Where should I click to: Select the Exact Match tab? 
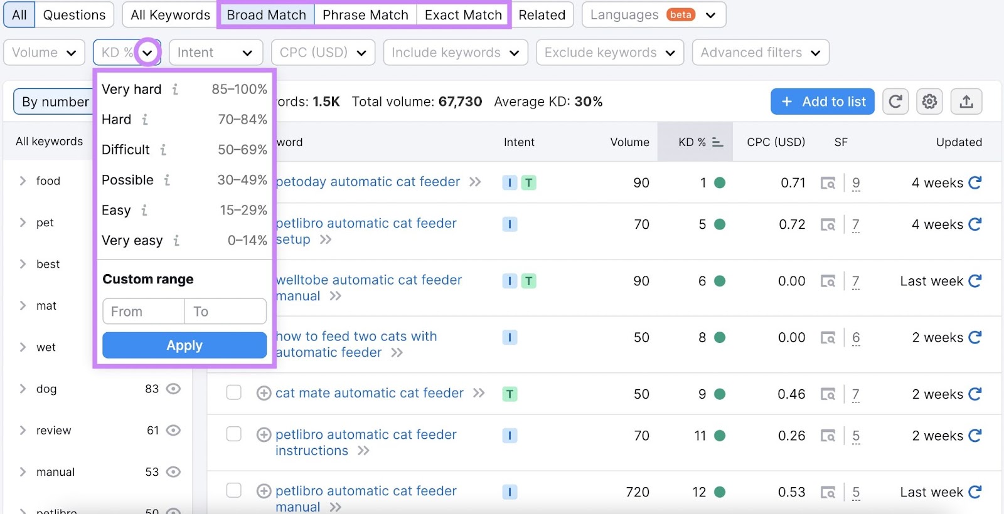[x=463, y=15]
